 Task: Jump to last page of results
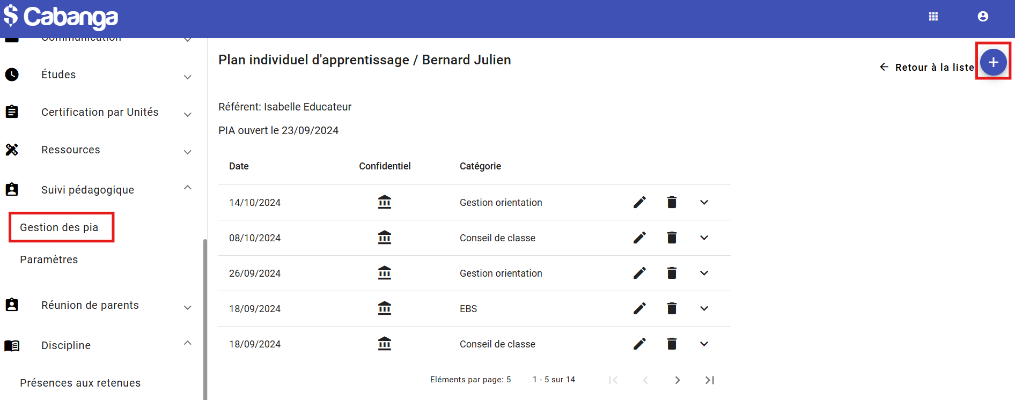click(x=709, y=380)
